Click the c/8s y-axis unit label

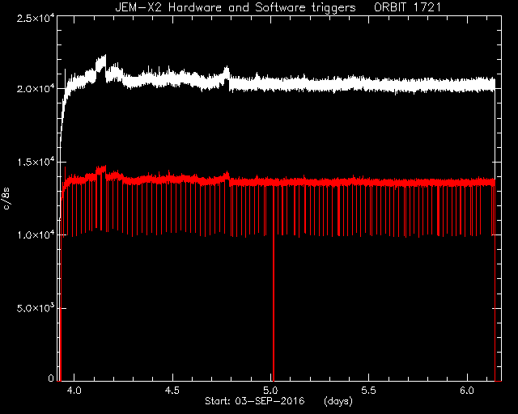6,199
